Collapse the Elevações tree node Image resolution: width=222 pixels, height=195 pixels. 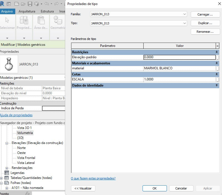(x=7, y=143)
